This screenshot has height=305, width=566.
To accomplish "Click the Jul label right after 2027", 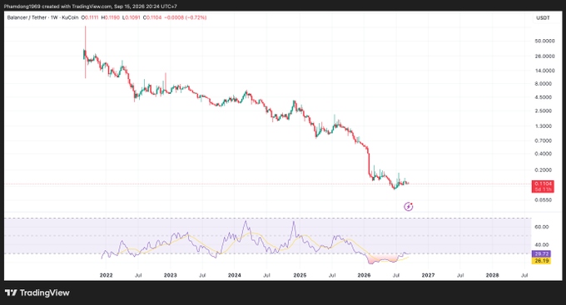I will point(460,275).
